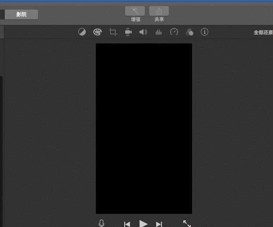Screen dimensions: 273x227
Task: Open the volume adjustment tool
Action: point(143,32)
